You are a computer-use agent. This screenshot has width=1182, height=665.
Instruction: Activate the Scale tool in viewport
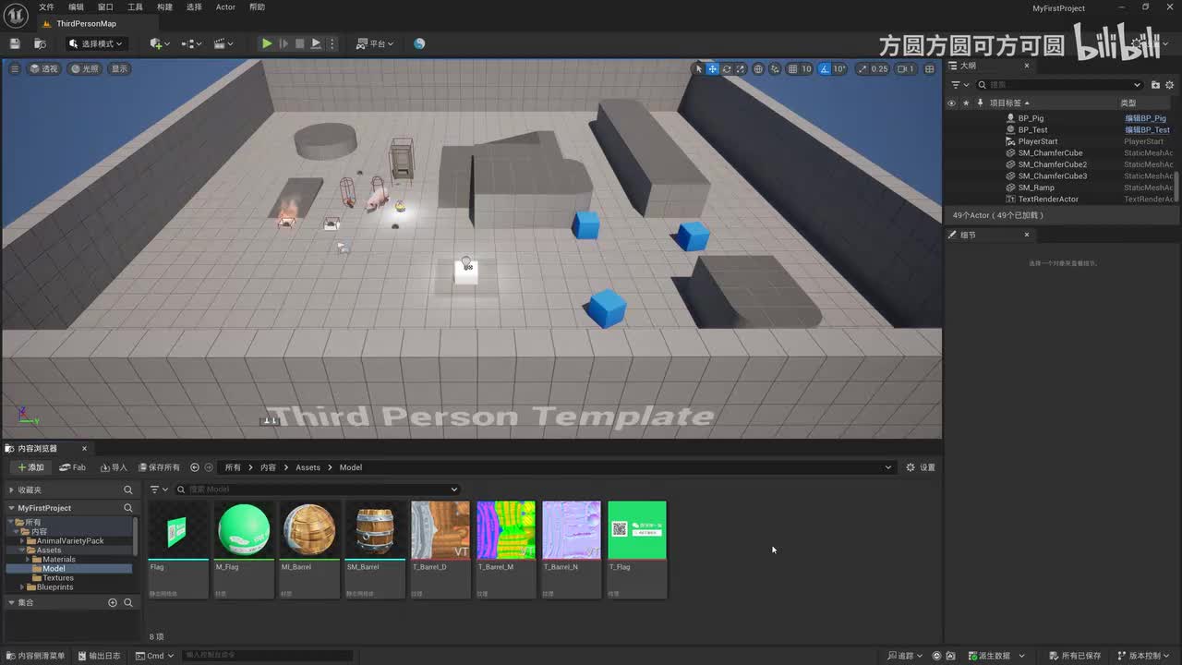point(741,68)
